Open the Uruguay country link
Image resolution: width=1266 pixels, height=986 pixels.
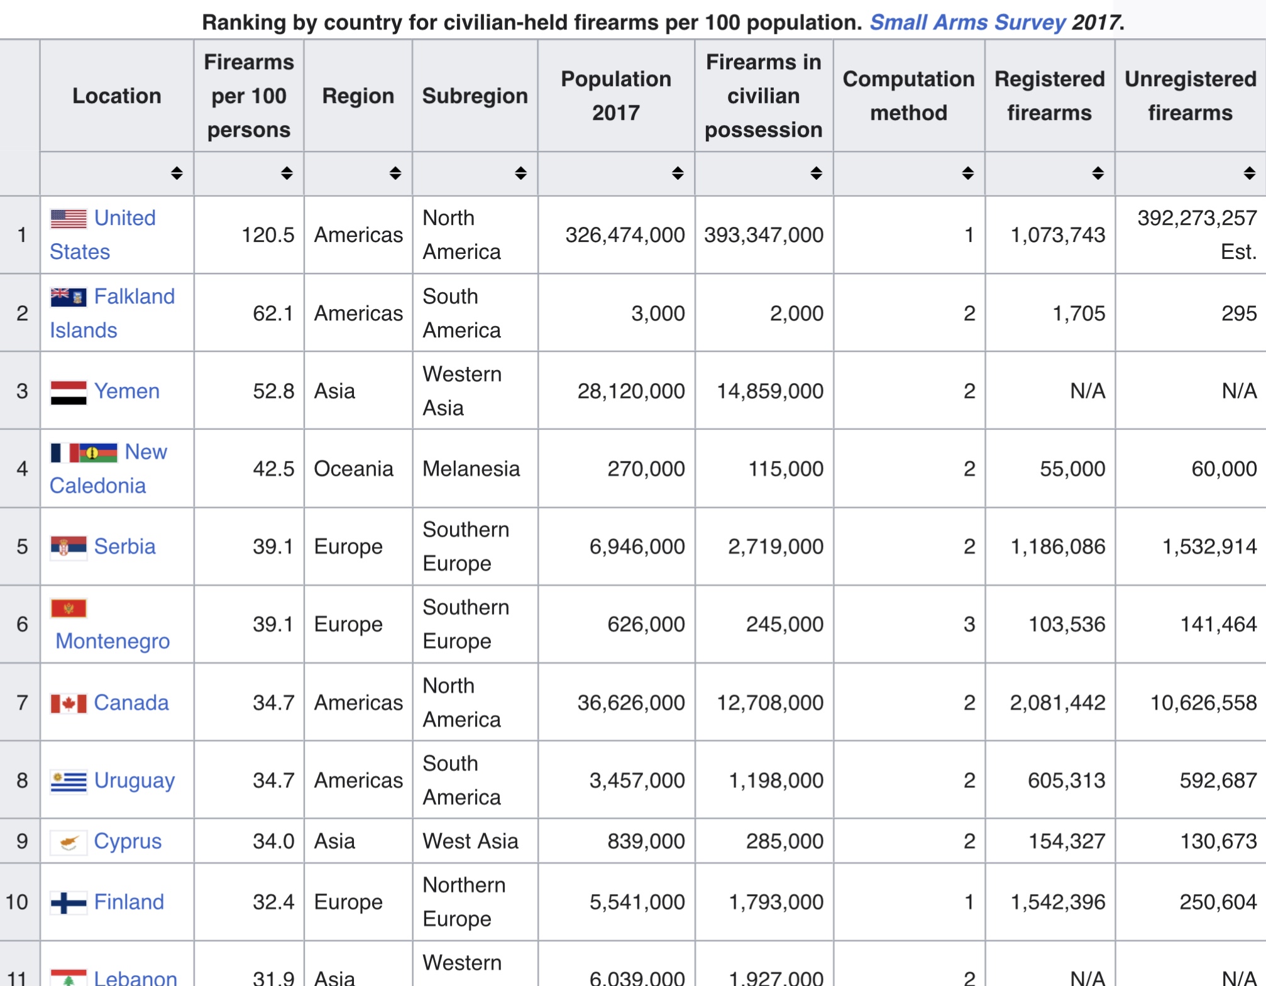[134, 781]
